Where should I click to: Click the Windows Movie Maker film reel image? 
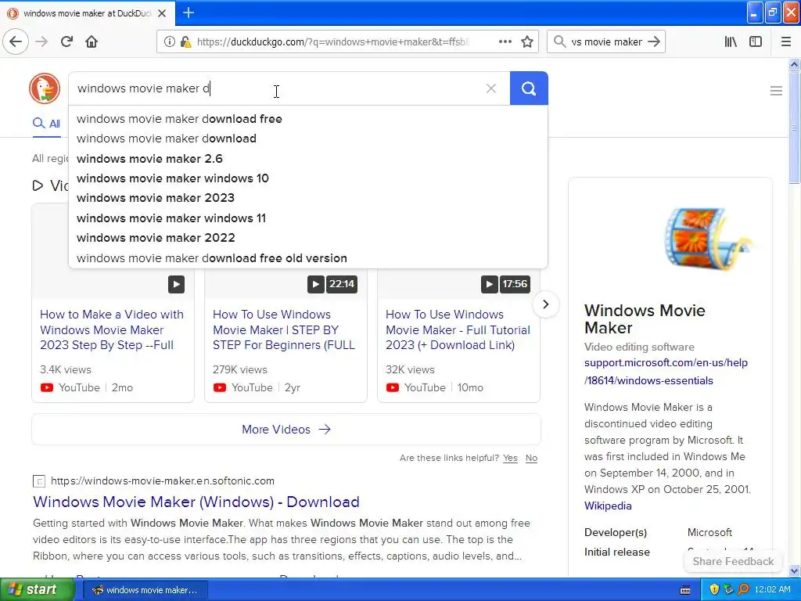click(709, 239)
